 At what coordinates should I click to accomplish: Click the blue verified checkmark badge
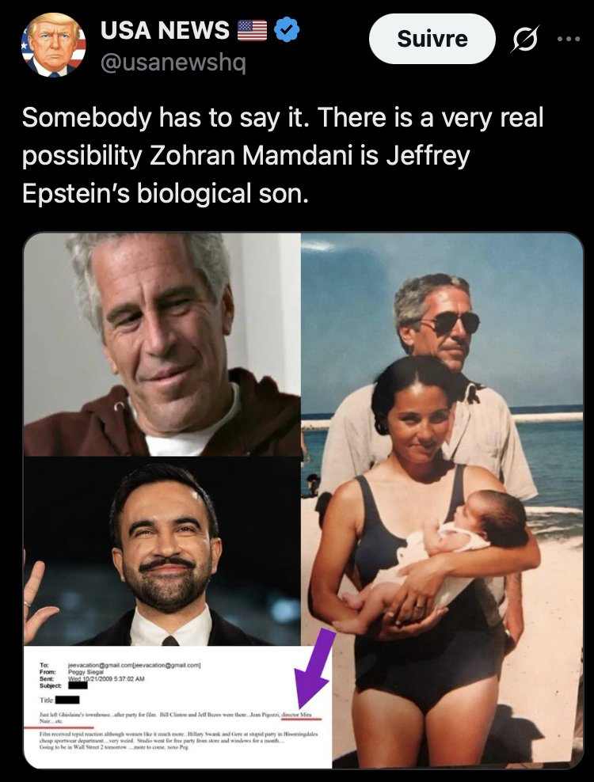(287, 30)
